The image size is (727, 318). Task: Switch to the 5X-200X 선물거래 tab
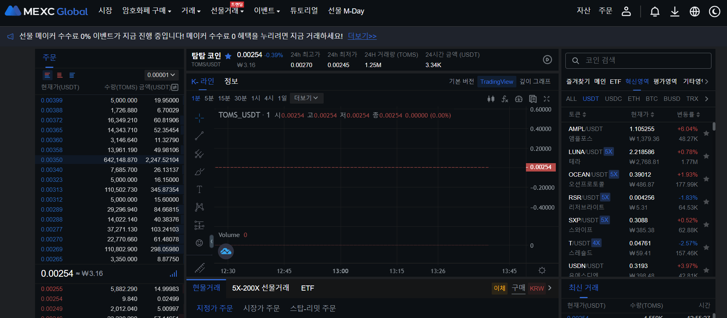pyautogui.click(x=260, y=288)
